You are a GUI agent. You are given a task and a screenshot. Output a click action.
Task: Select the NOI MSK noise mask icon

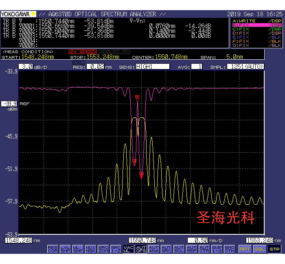[x=90, y=249]
